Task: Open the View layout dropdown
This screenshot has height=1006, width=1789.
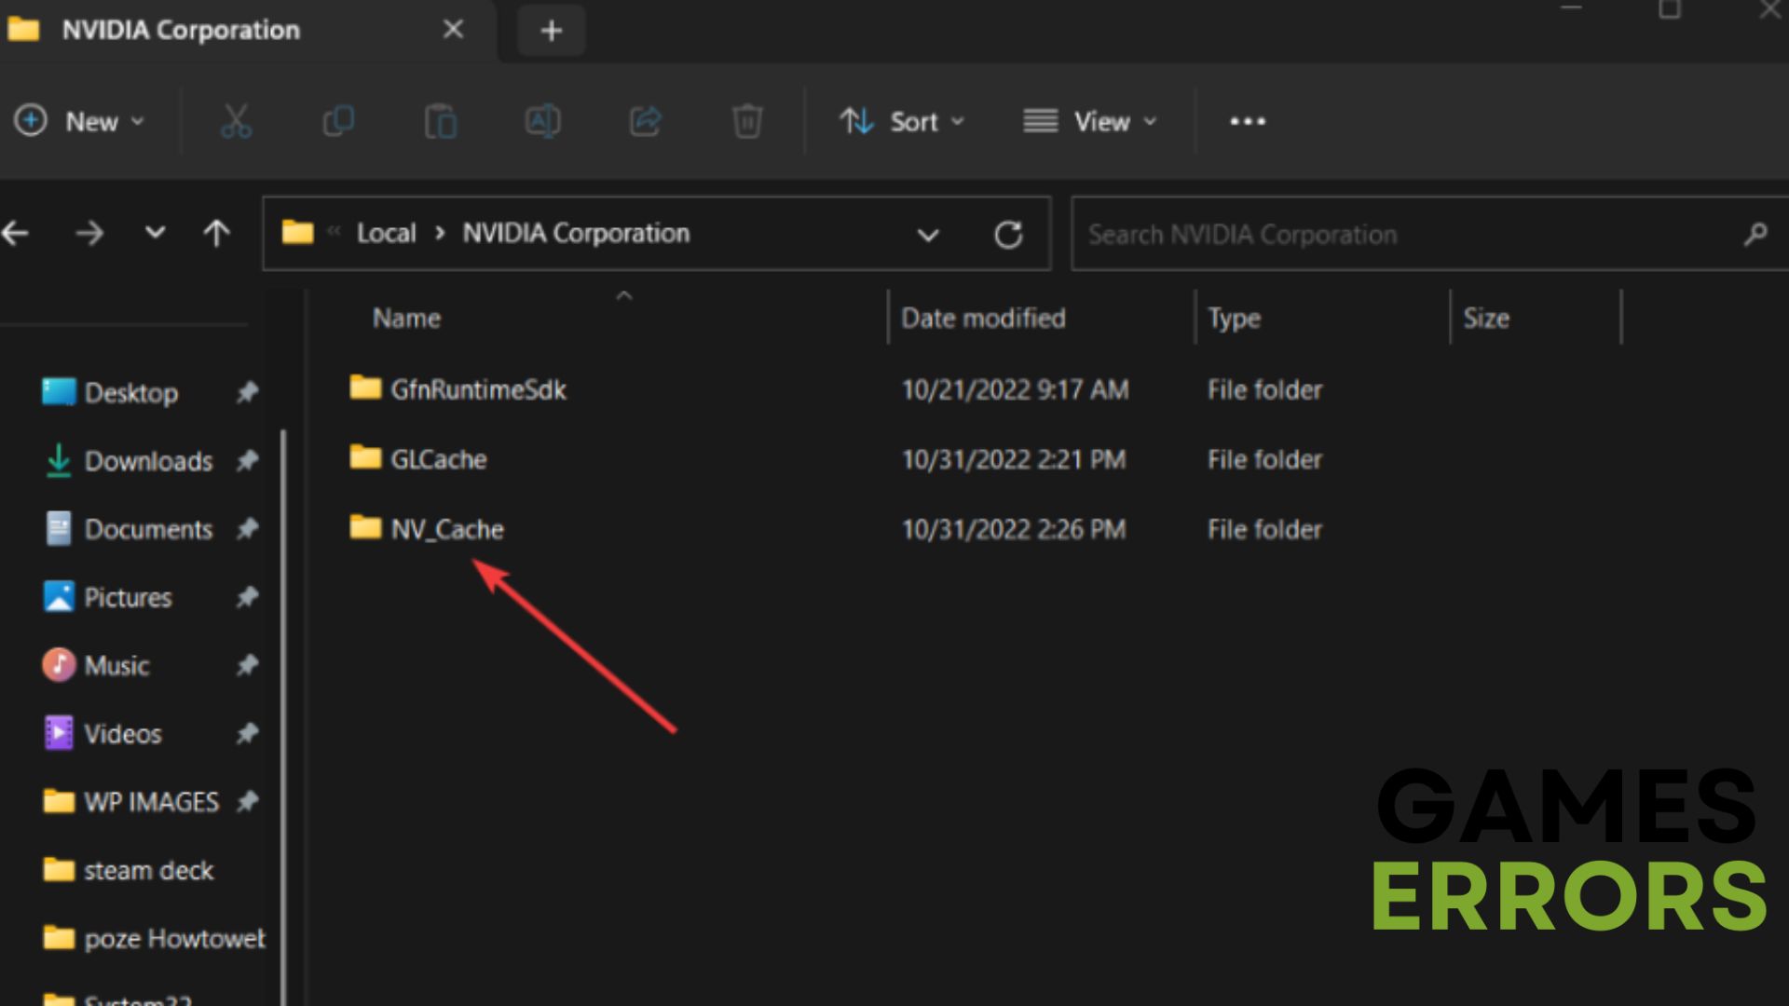Action: [1090, 121]
